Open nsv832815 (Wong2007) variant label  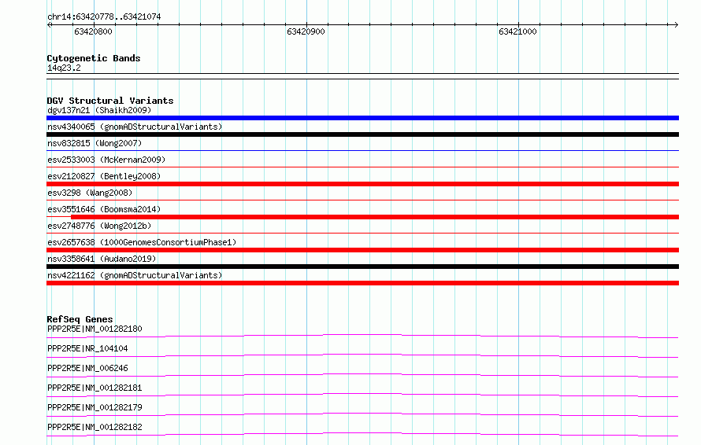tap(95, 143)
